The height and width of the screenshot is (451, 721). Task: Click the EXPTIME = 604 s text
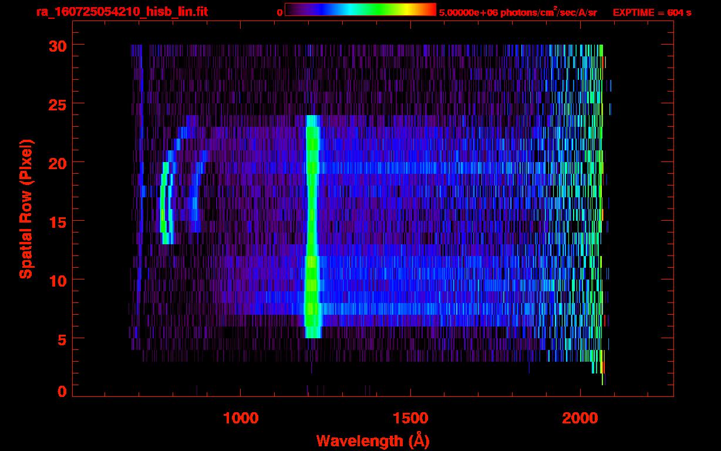click(x=652, y=12)
